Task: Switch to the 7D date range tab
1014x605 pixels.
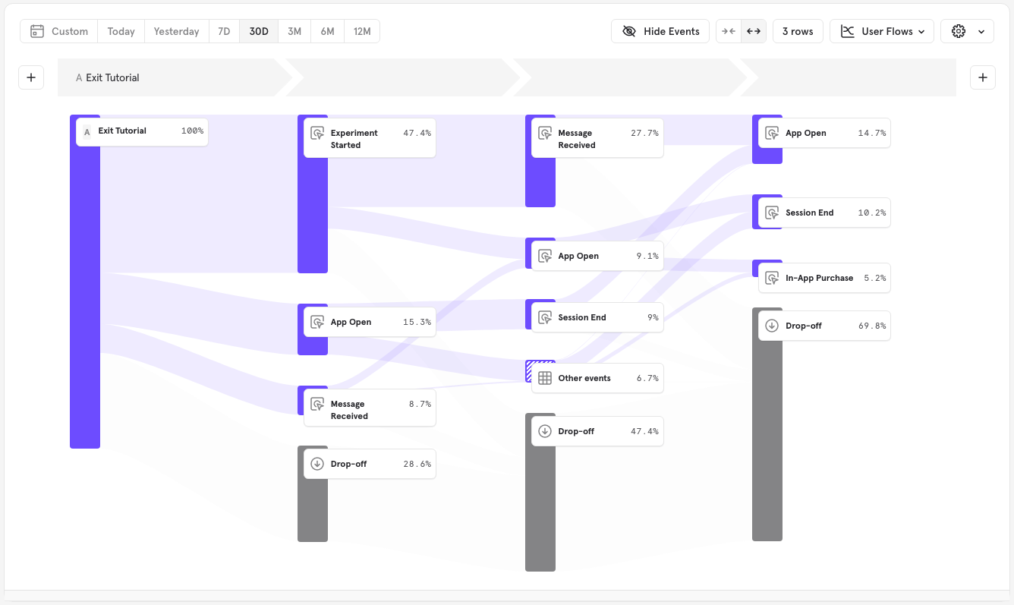Action: click(x=223, y=31)
